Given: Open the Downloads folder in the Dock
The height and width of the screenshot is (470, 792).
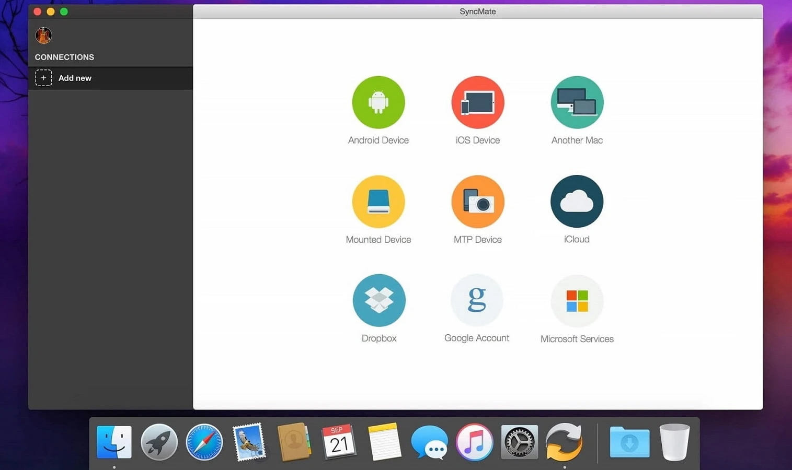Looking at the screenshot, I should 629,442.
